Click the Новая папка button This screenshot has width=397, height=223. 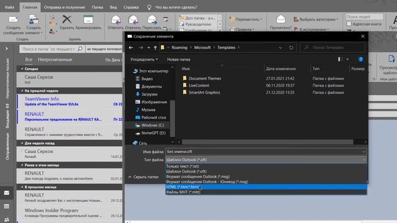(179, 59)
